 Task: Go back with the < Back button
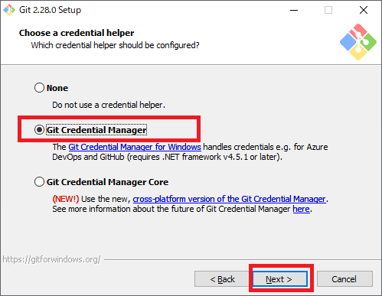(222, 279)
